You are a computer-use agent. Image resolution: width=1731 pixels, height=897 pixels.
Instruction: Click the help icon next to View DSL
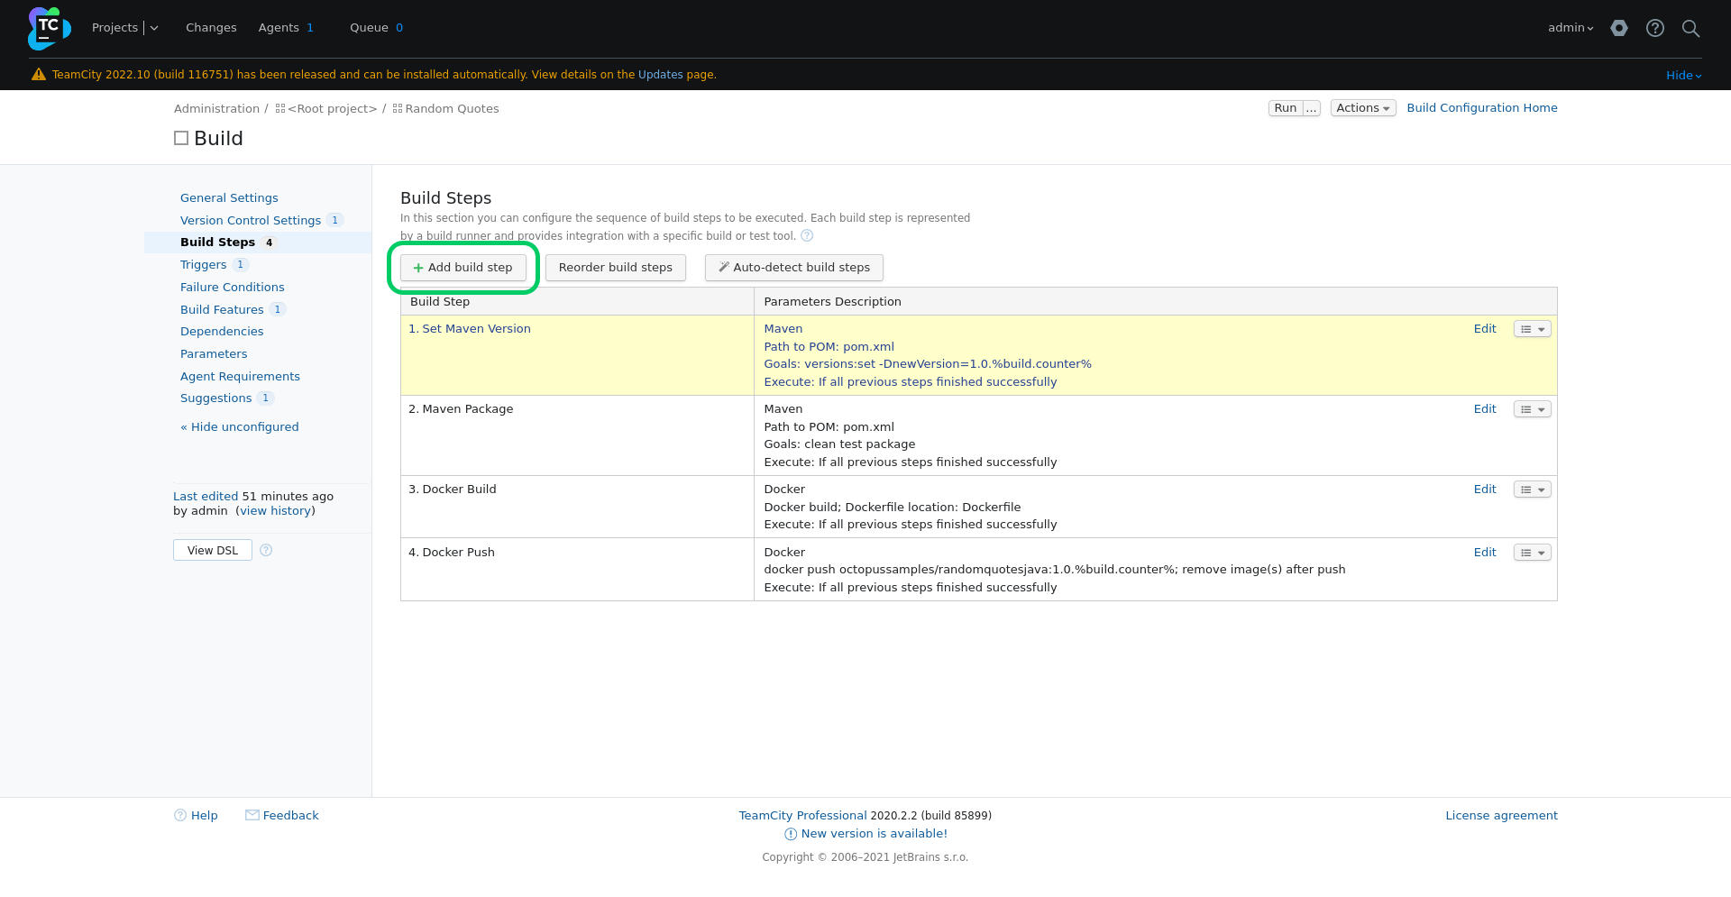(x=266, y=550)
